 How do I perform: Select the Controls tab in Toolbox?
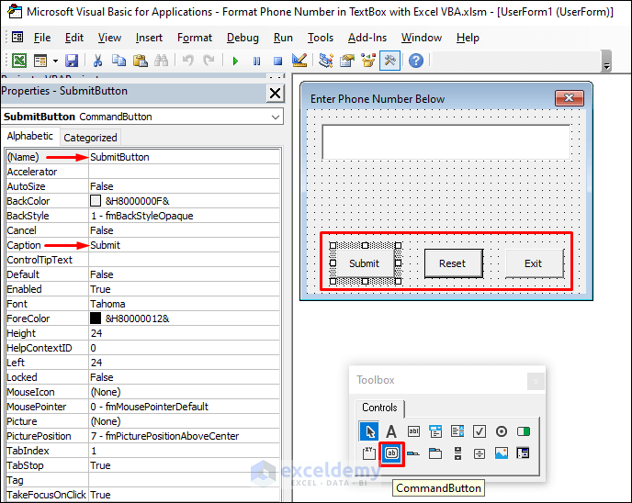click(x=379, y=408)
